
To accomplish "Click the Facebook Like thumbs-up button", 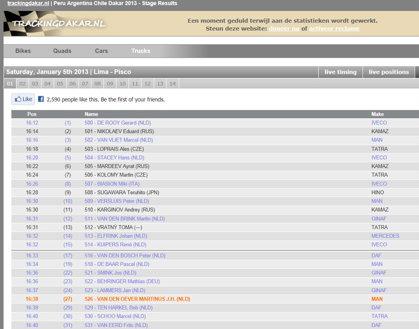I will point(23,99).
